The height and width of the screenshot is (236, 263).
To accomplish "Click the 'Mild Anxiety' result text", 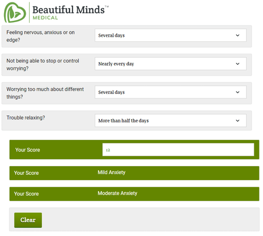I will coord(112,172).
